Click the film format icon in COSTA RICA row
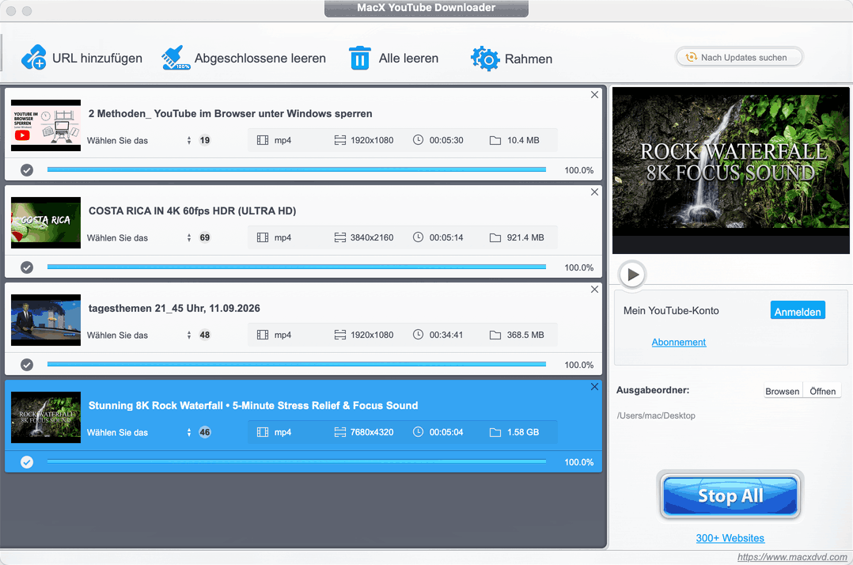The width and height of the screenshot is (853, 565). tap(263, 237)
